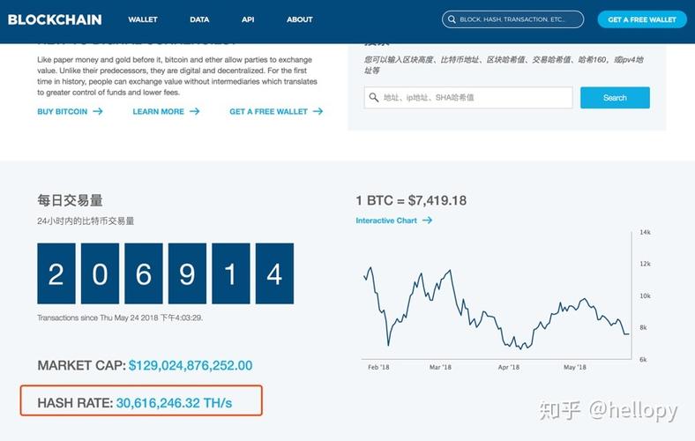The width and height of the screenshot is (695, 441).
Task: Click the location pin icon in the address field
Action: [375, 98]
